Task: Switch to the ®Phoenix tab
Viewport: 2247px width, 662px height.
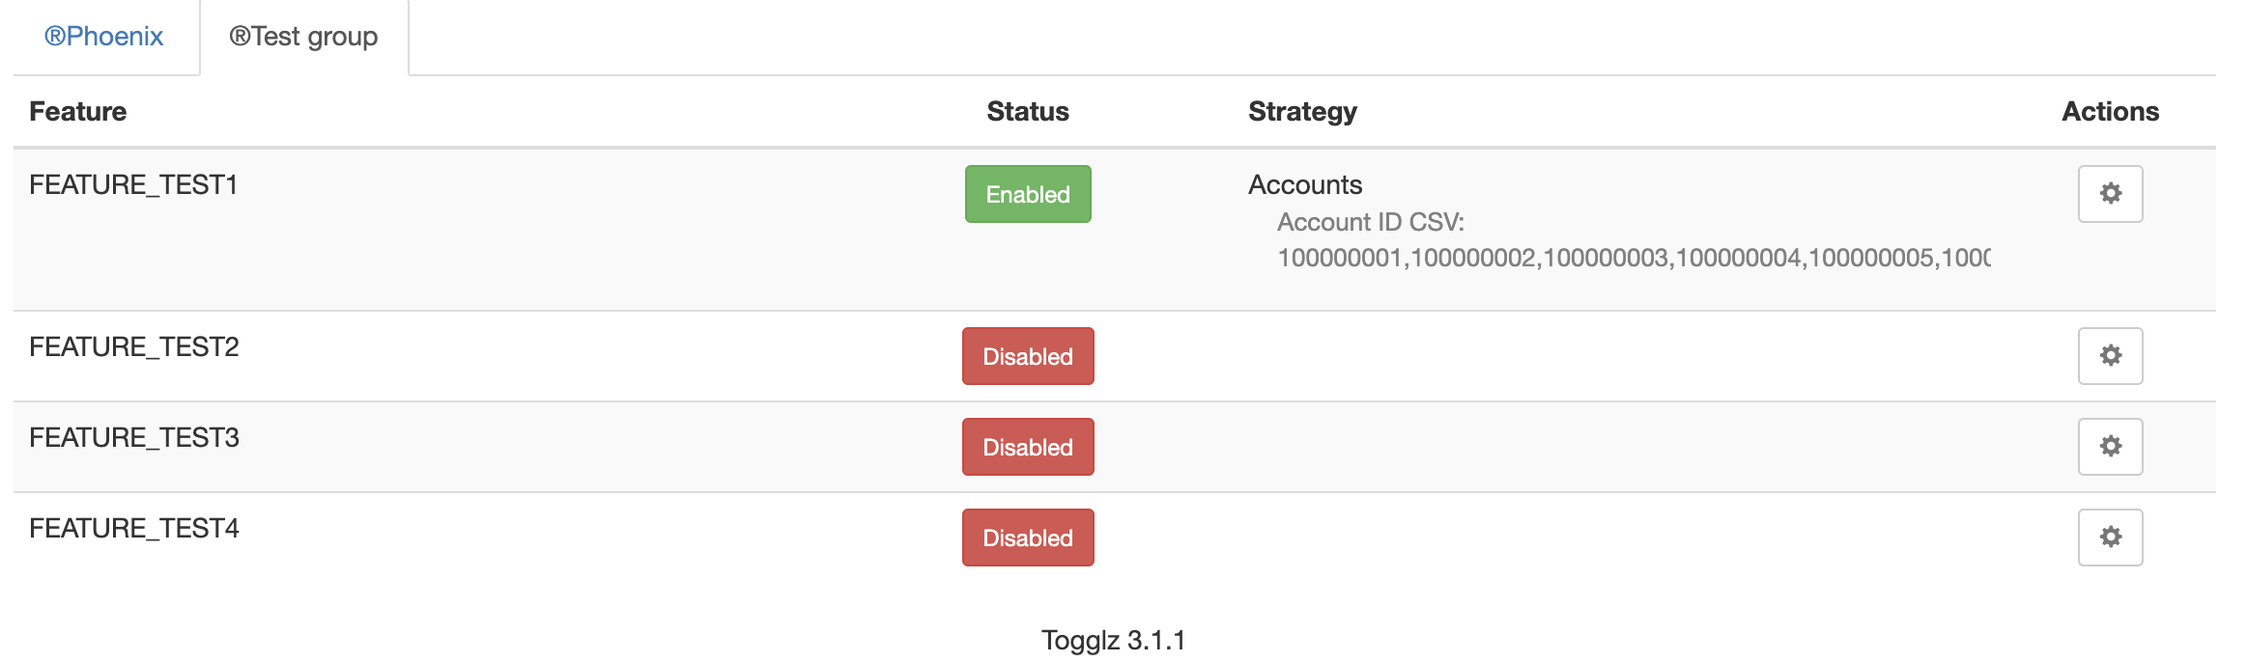Action: (x=101, y=37)
